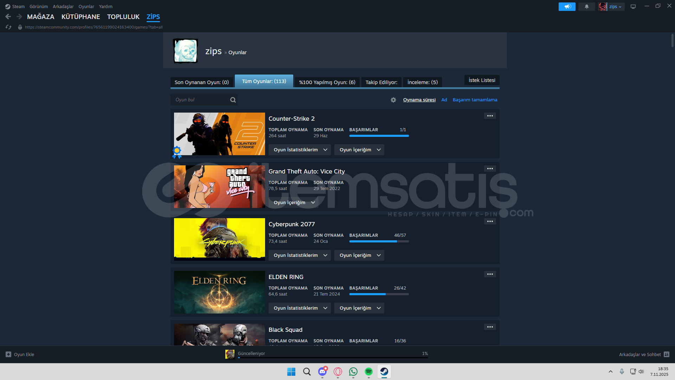Image resolution: width=675 pixels, height=380 pixels.
Task: Click the Güncelleniyor download progress bar
Action: coord(332,357)
